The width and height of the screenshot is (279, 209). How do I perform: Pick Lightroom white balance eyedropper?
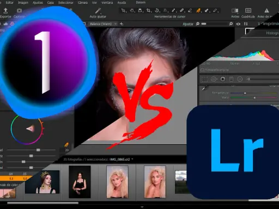pos(205,89)
